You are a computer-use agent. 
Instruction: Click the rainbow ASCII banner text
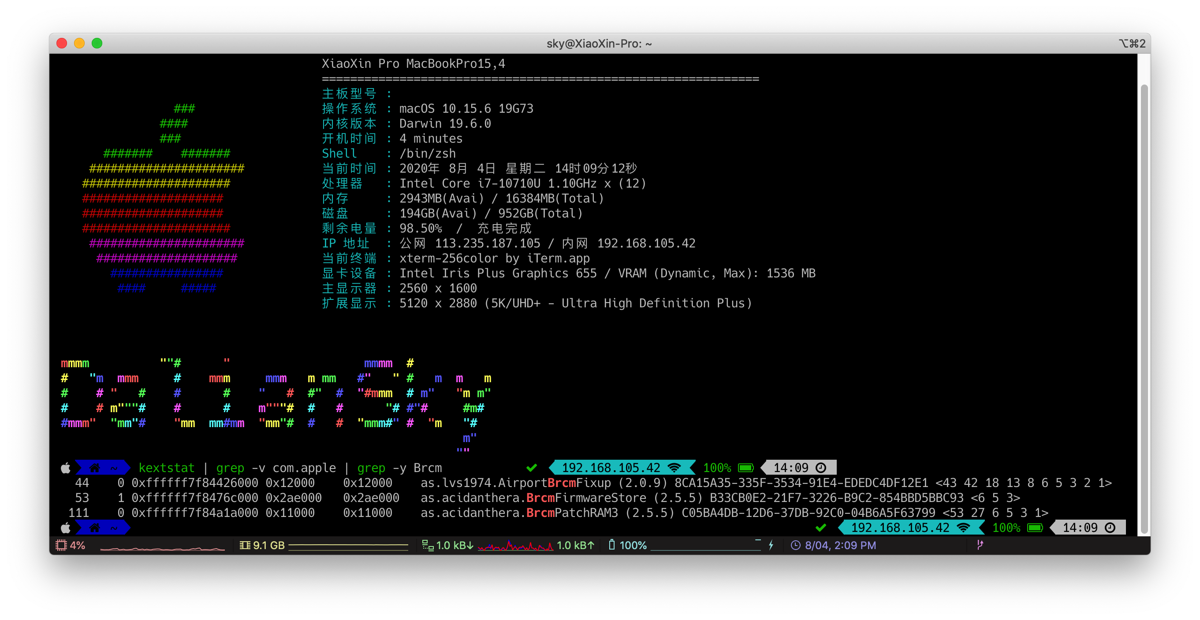276,404
